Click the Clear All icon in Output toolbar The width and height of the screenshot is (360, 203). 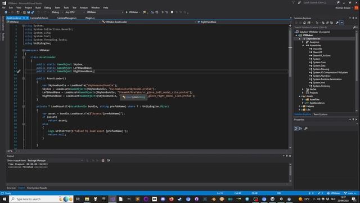(x=103, y=160)
